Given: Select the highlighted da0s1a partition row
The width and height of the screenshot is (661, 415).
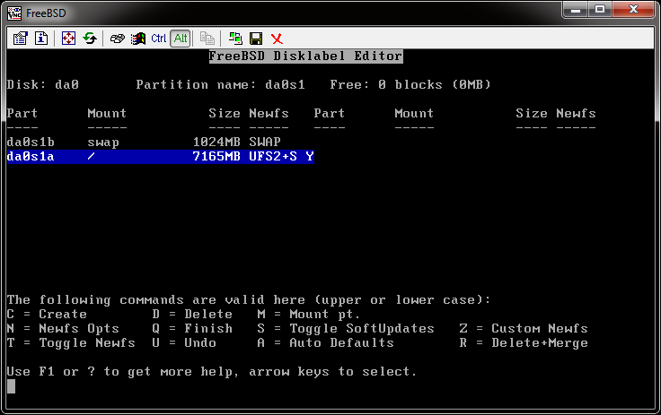Looking at the screenshot, I should (x=160, y=157).
